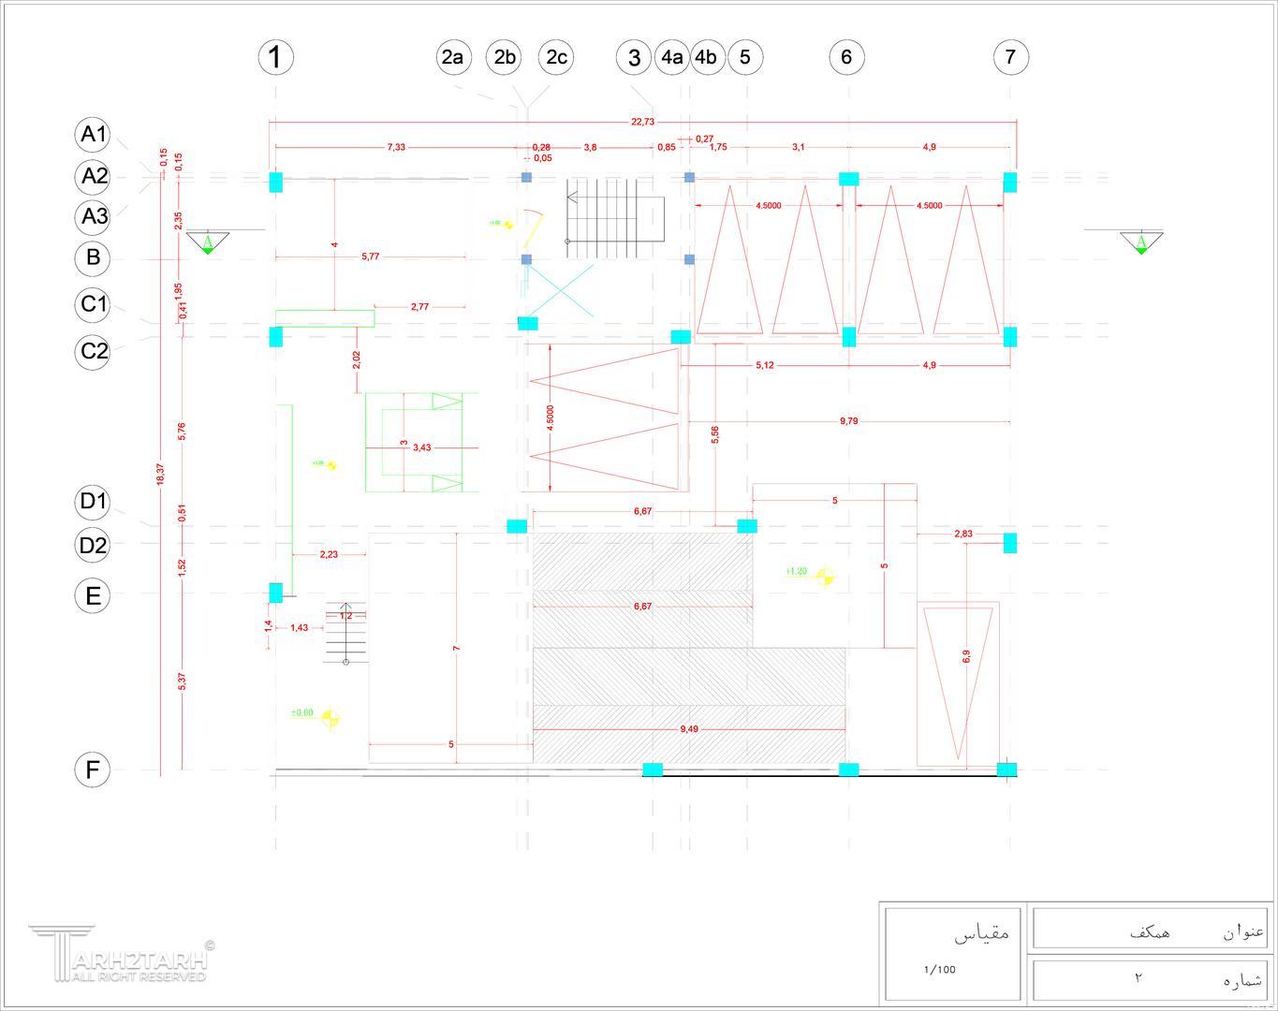Viewport: 1278px width, 1011px height.
Task: Click the left section marker A triangle
Action: [207, 243]
